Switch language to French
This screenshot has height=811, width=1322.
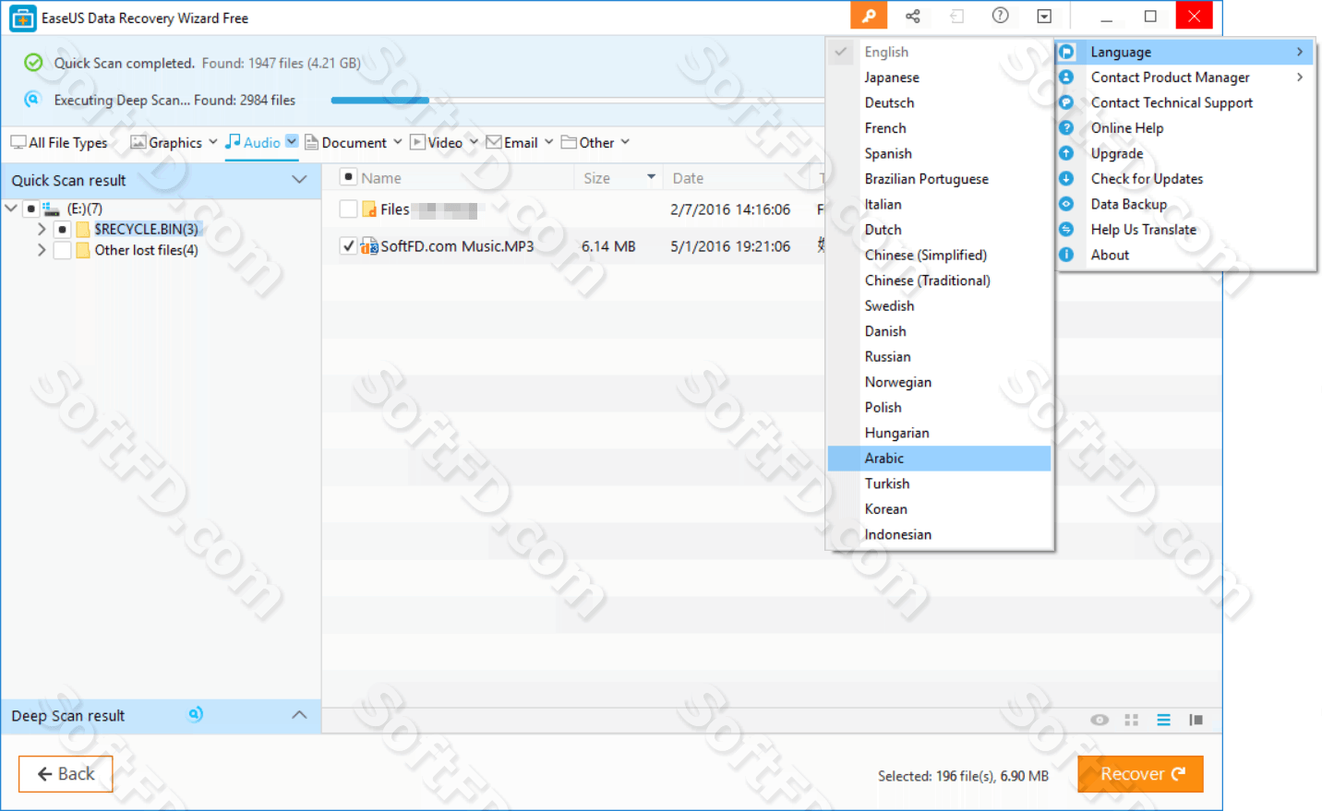(x=940, y=128)
